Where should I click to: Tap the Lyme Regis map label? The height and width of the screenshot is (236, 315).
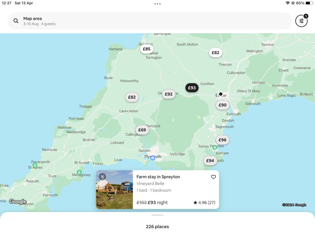coord(287,96)
